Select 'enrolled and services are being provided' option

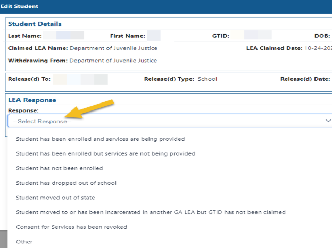click(101, 139)
